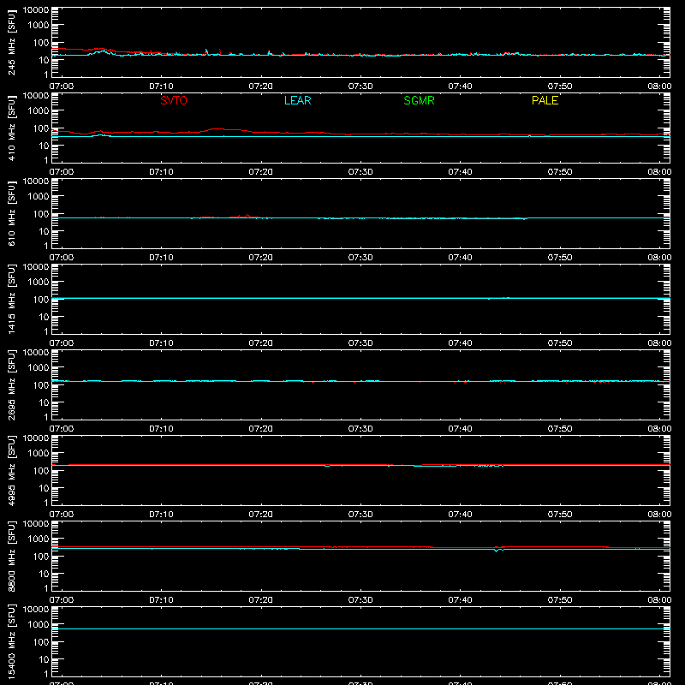Image resolution: width=685 pixels, height=685 pixels.
Task: Click 07:10 under the 245 MHz plot
Action: pyautogui.click(x=161, y=86)
